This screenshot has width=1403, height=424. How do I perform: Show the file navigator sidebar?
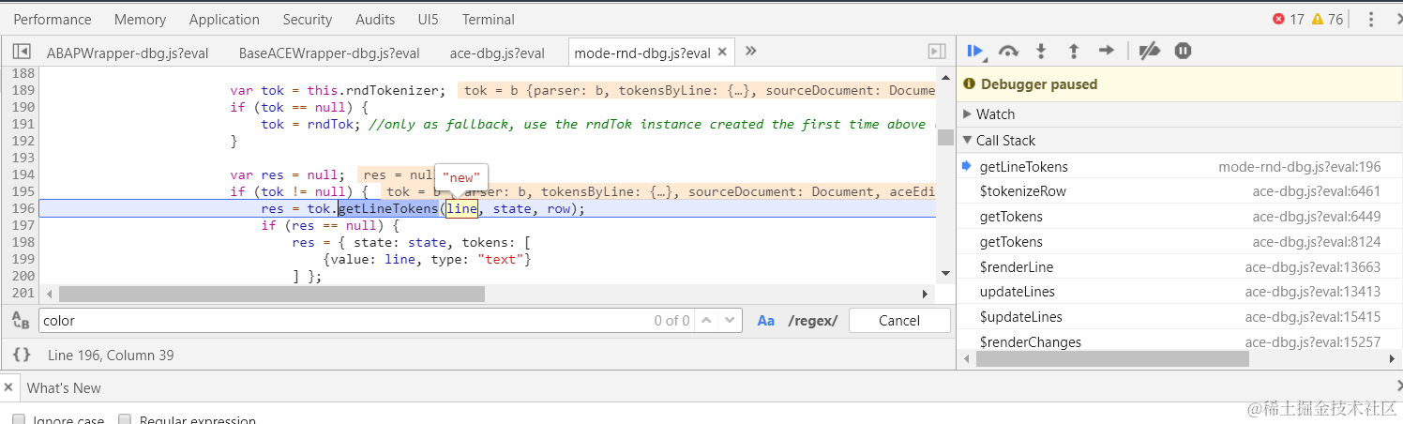pyautogui.click(x=22, y=53)
